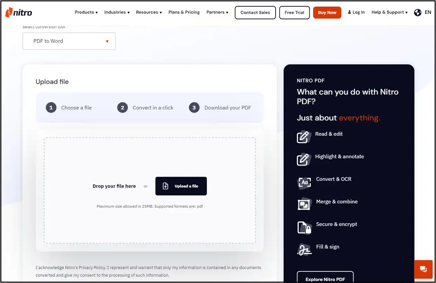436x283 pixels.
Task: Click the Highlight & annotate text
Action: 339,156
